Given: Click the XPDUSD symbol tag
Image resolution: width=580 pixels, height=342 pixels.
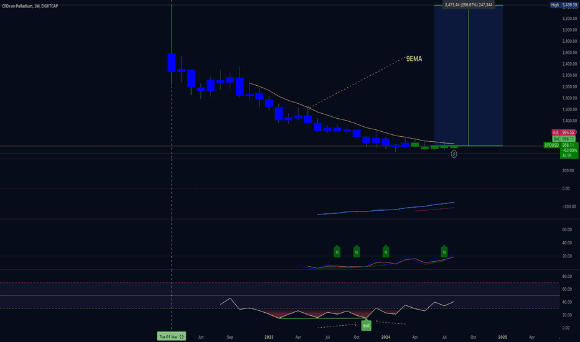Looking at the screenshot, I should (551, 146).
